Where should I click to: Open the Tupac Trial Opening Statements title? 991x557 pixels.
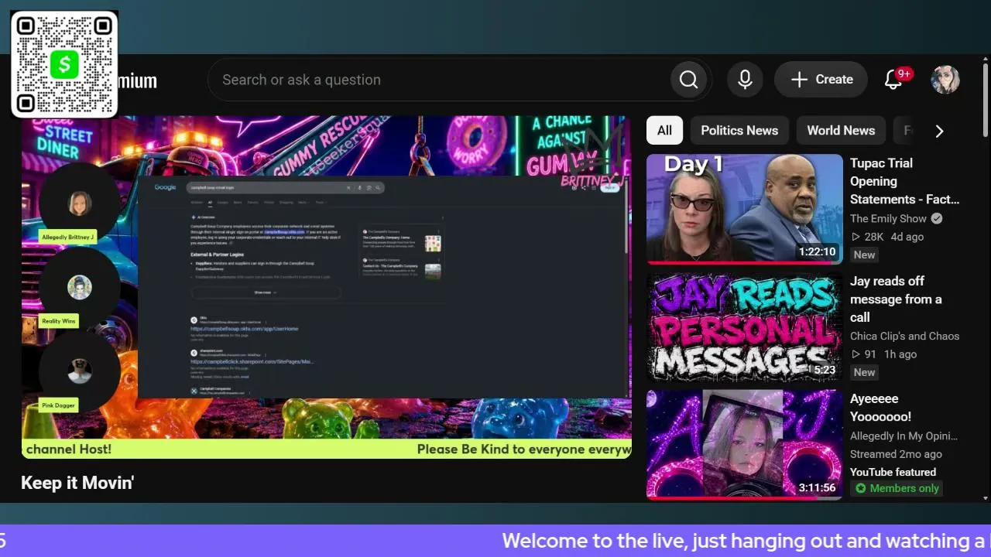coord(904,181)
